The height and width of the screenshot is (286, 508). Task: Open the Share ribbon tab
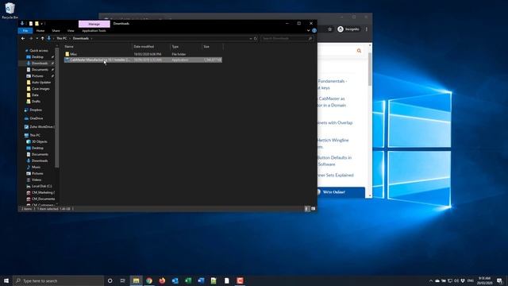[56, 31]
